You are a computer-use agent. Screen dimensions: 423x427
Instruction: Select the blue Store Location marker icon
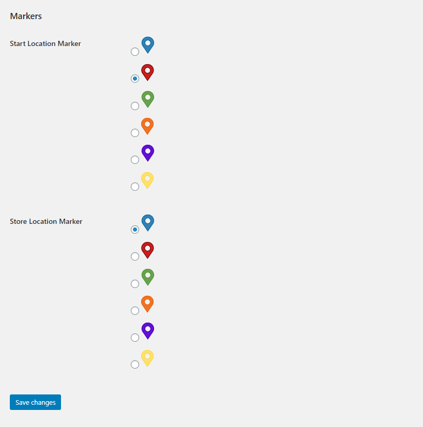click(x=147, y=223)
